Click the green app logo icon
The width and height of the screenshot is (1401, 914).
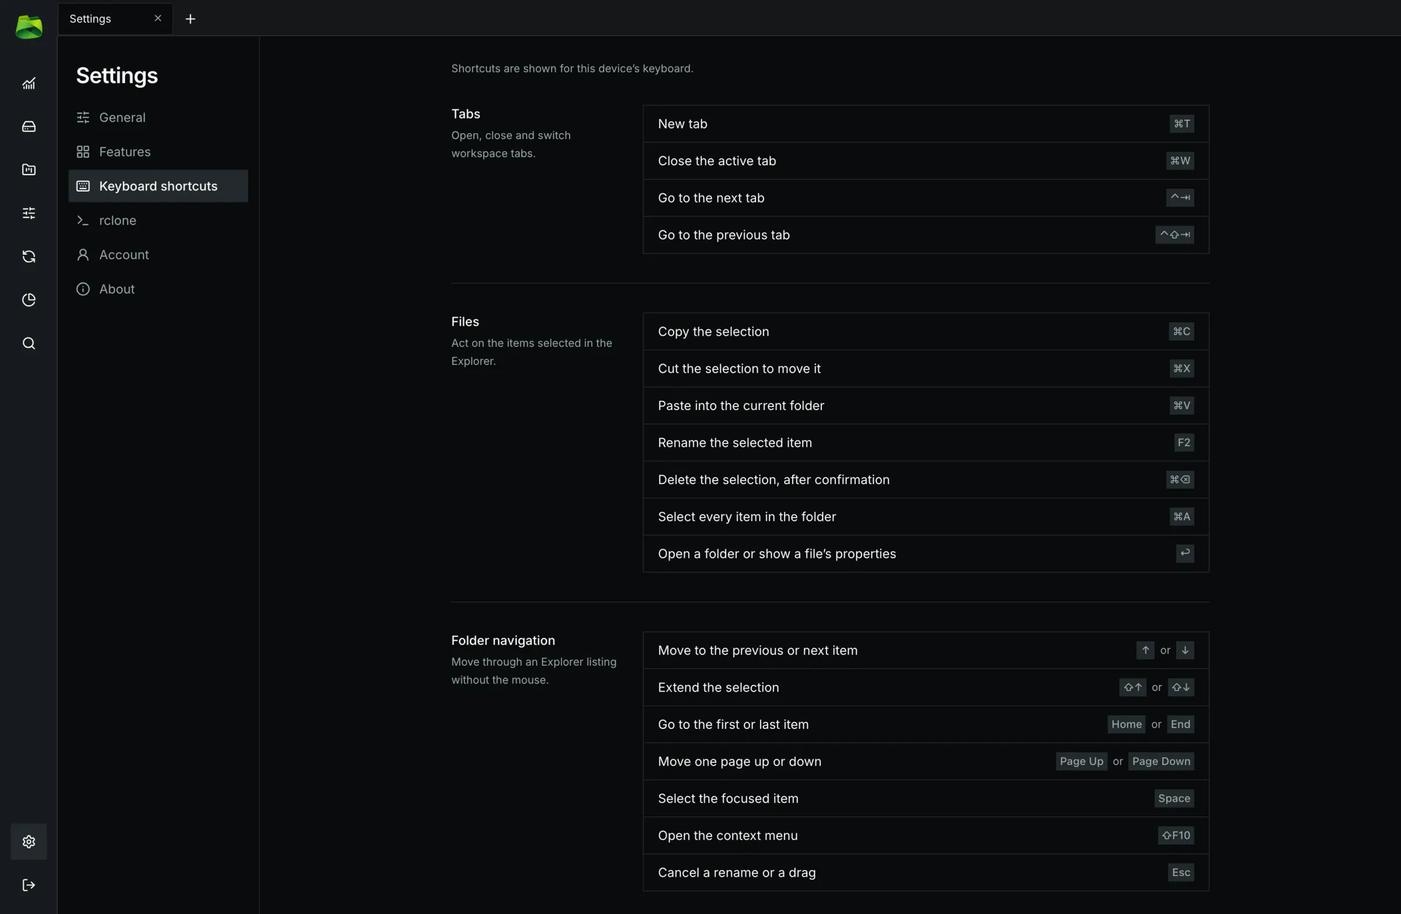pos(29,27)
